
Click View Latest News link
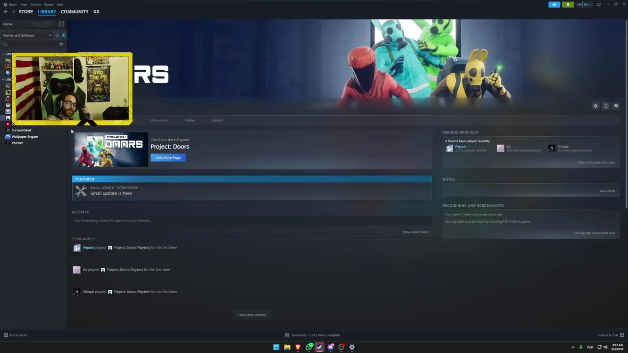[x=416, y=232]
